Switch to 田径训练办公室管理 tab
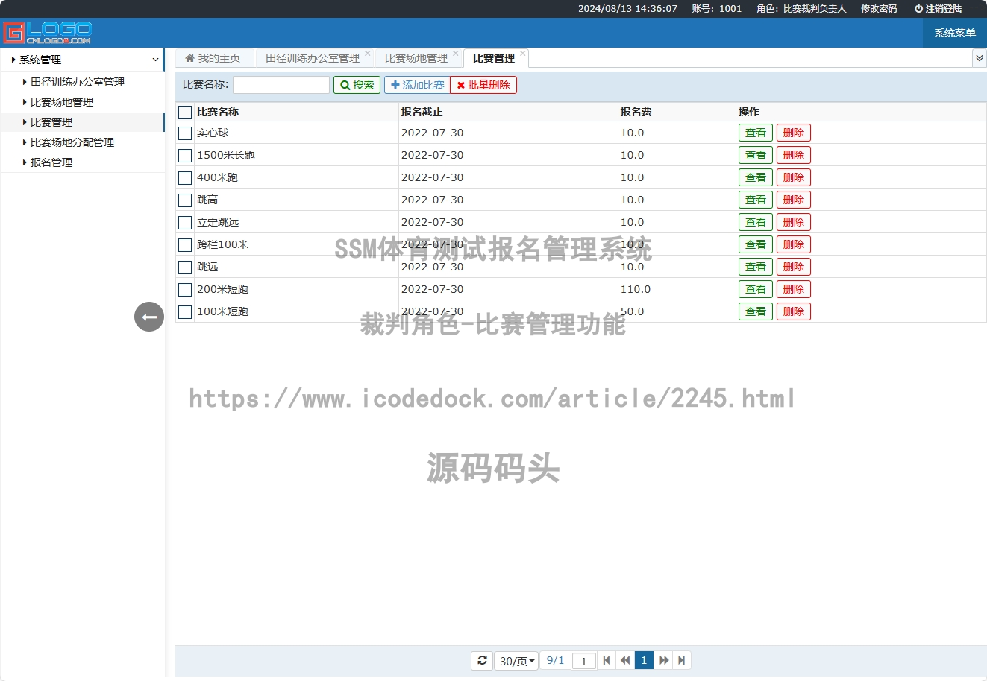 pos(313,58)
